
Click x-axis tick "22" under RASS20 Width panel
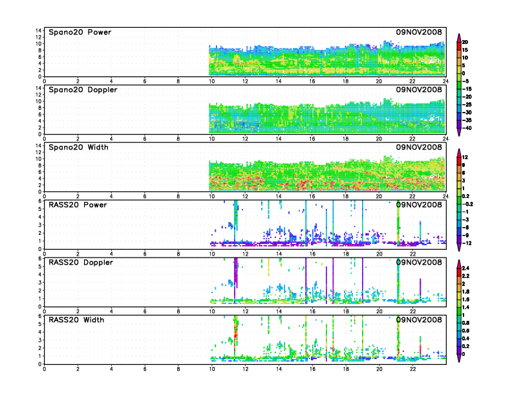click(412, 369)
